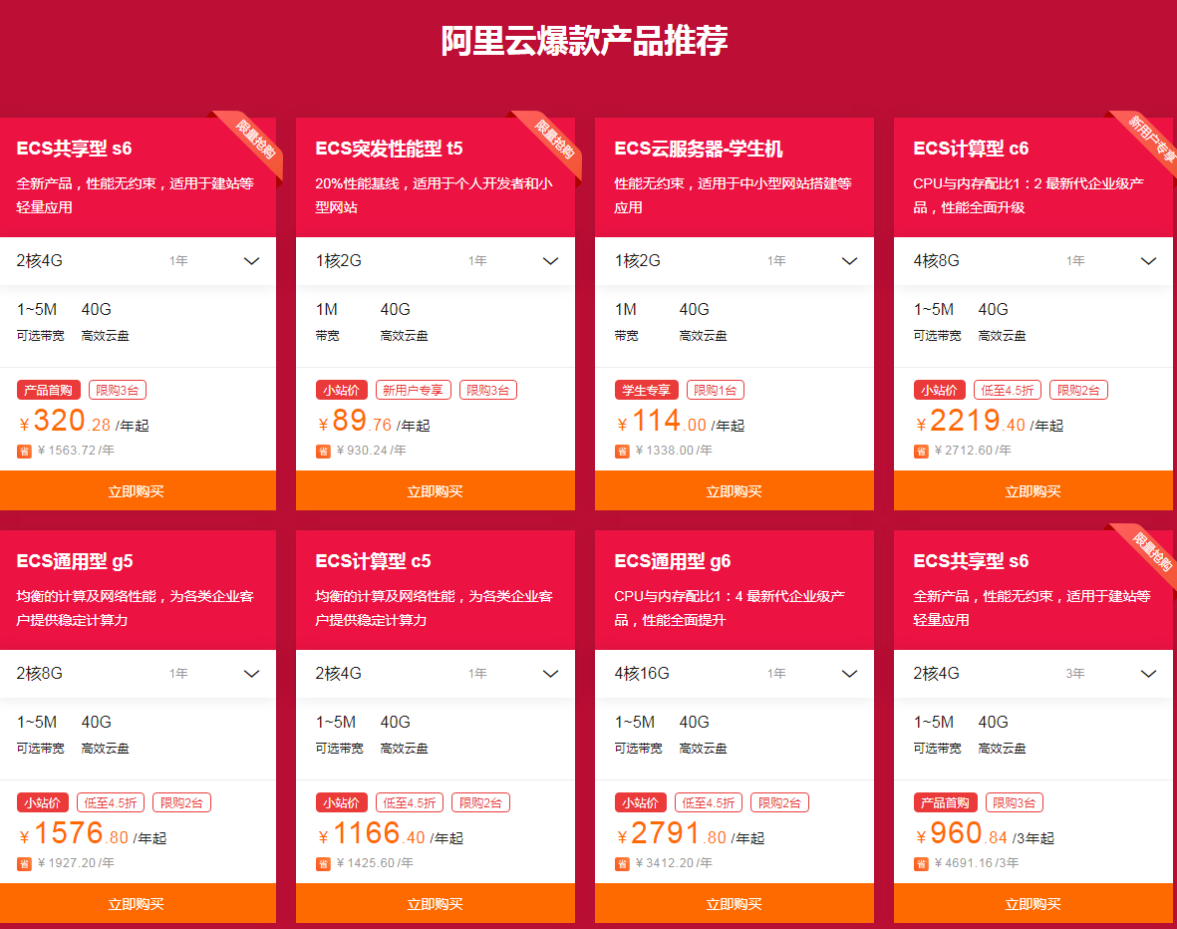
Task: Click the ¥2219.40 /年起 price
Action: [990, 422]
